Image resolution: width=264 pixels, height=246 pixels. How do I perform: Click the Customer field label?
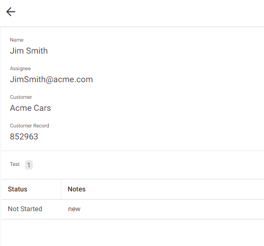[x=21, y=97]
